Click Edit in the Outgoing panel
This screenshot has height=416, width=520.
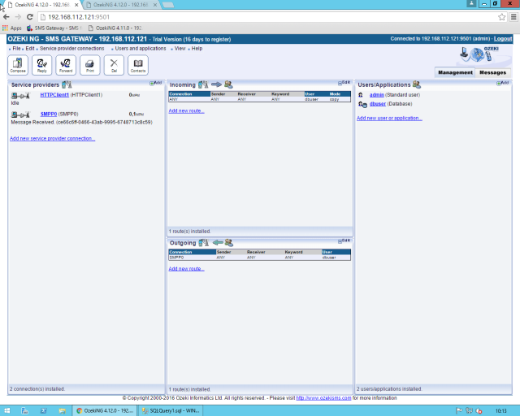click(344, 240)
